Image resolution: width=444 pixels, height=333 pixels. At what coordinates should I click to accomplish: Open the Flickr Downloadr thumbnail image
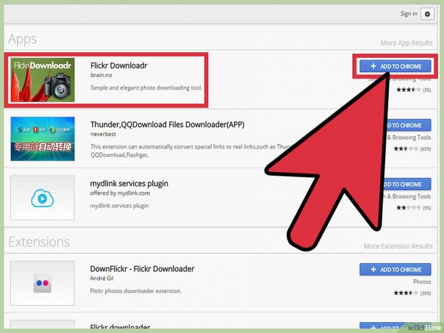pyautogui.click(x=43, y=80)
